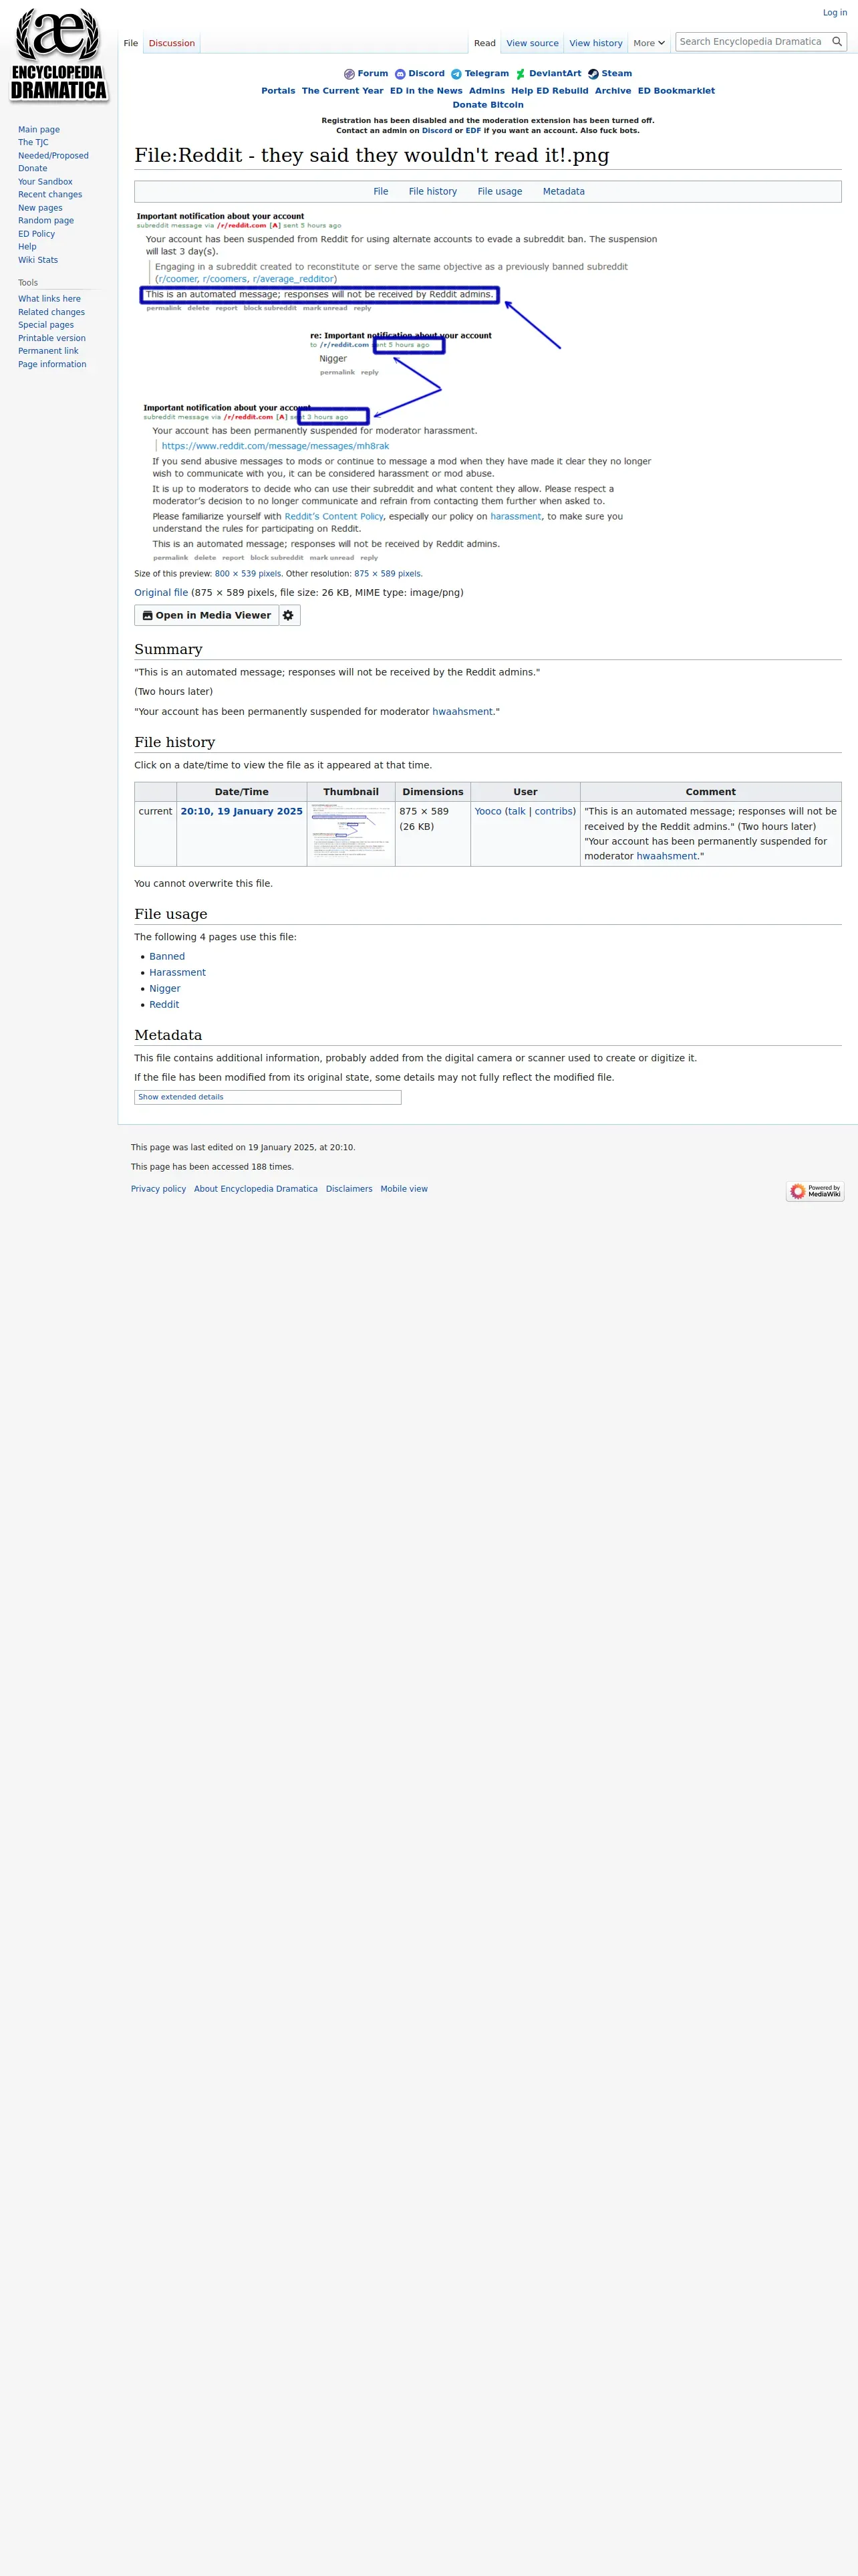Select the File namespace tab

tap(131, 43)
